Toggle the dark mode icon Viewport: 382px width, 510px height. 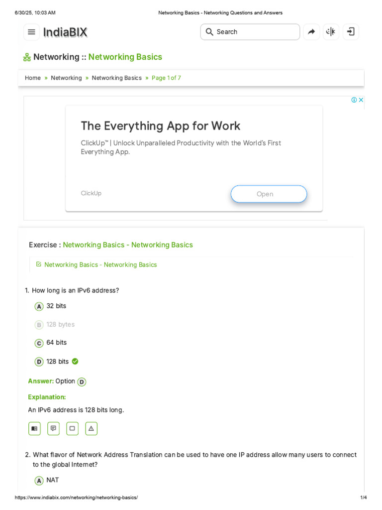tap(331, 32)
